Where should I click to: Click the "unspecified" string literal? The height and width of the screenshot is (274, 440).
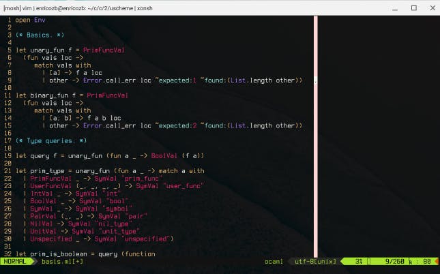[145, 239]
